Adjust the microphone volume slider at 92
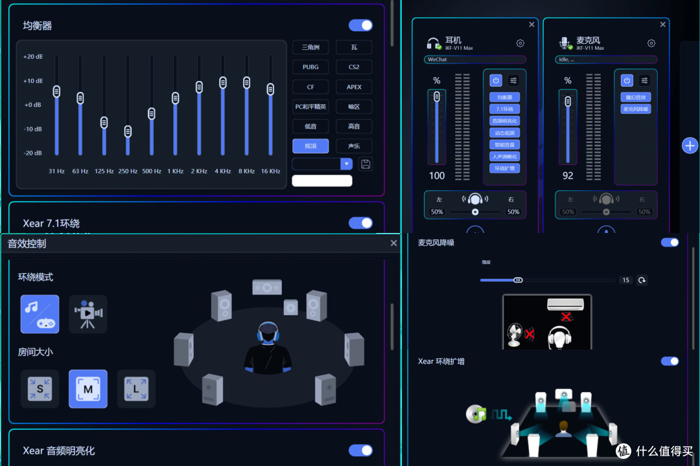 568,102
